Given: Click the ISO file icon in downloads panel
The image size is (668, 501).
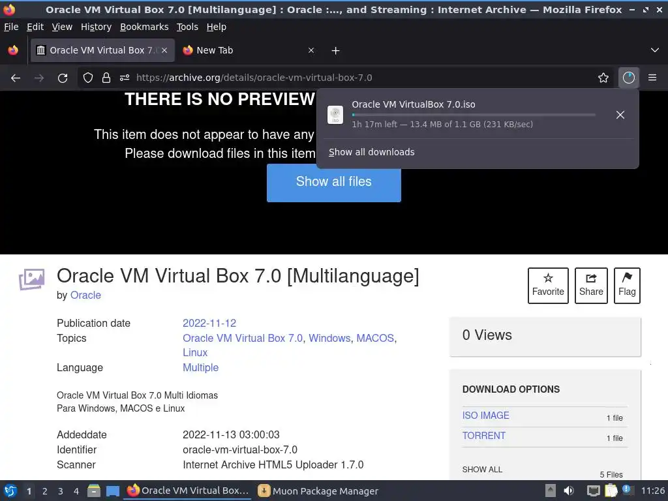Looking at the screenshot, I should tap(335, 115).
